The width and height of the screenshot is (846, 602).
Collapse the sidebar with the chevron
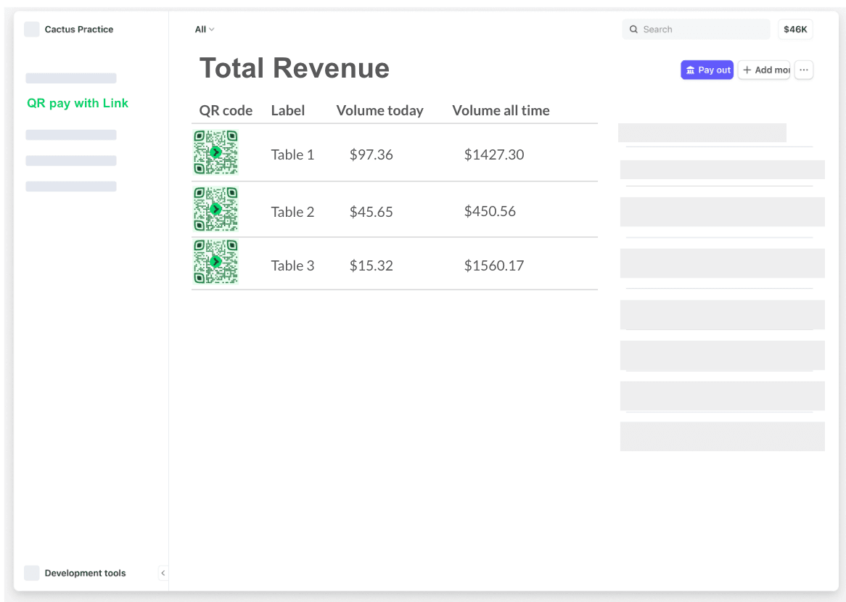click(x=163, y=573)
